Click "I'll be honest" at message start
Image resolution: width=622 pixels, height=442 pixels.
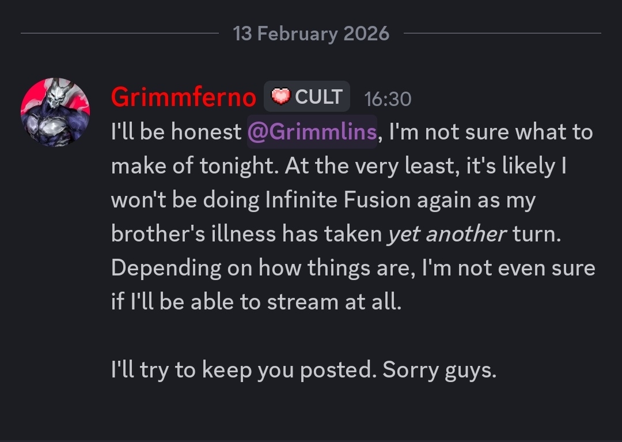coord(176,132)
